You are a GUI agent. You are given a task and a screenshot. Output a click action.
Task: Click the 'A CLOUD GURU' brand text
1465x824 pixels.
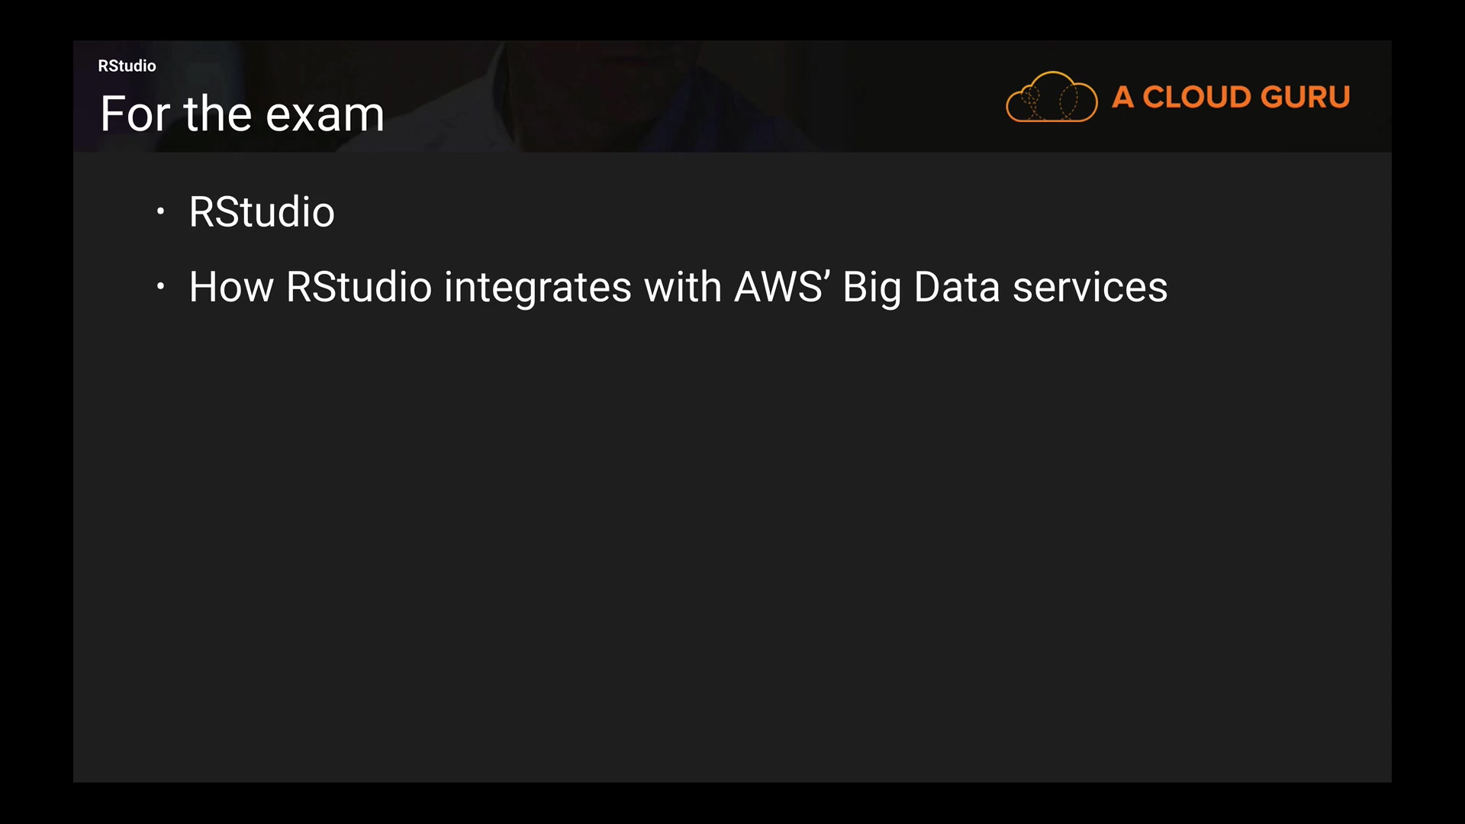click(1230, 97)
